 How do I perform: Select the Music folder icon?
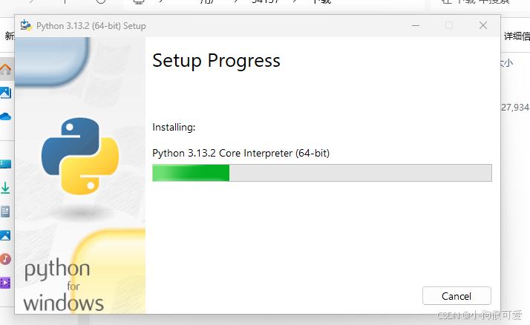5,259
